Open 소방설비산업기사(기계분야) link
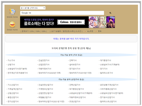Image resolution: width=142 pixels, height=106 pixels. pyautogui.click(x=81, y=93)
